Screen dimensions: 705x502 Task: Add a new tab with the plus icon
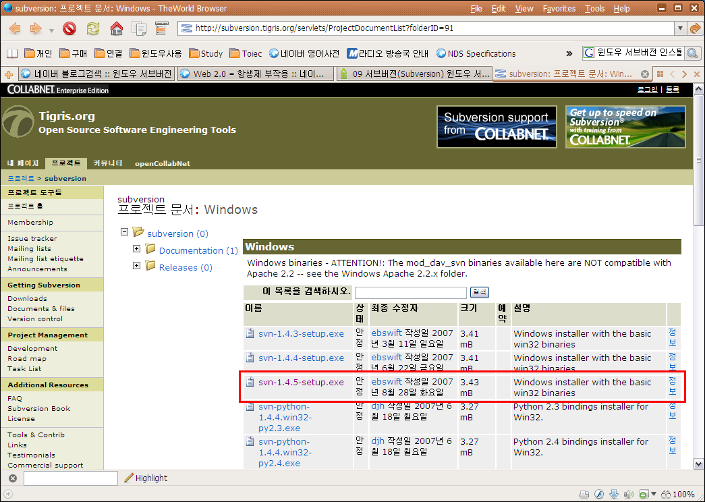point(9,74)
